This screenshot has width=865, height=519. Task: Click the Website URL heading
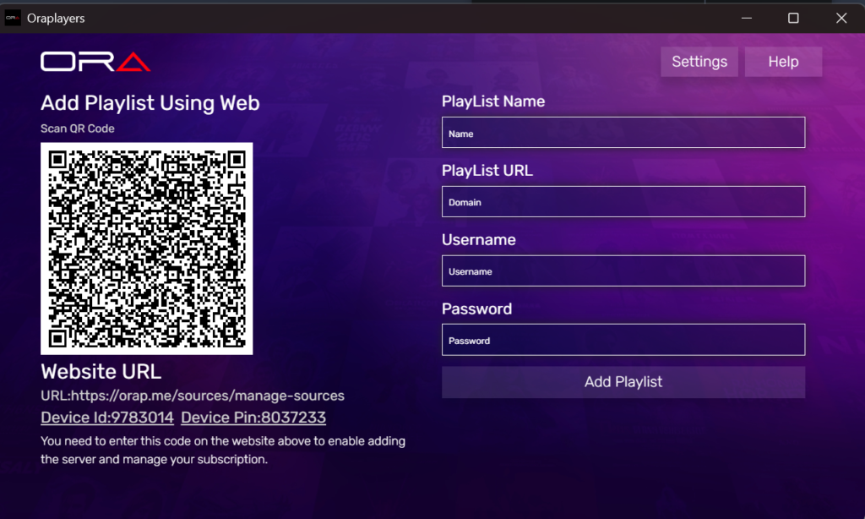pos(101,371)
